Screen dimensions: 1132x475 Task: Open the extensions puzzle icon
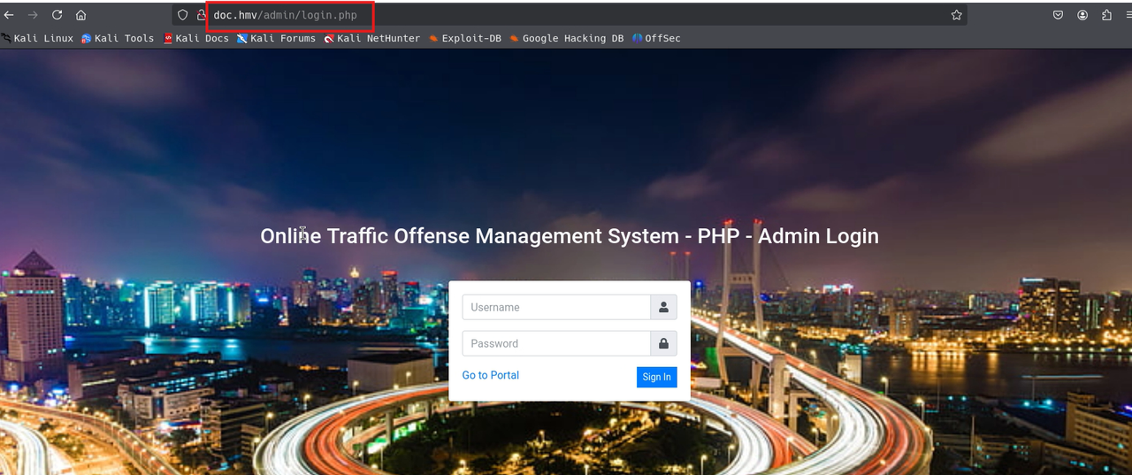1106,15
